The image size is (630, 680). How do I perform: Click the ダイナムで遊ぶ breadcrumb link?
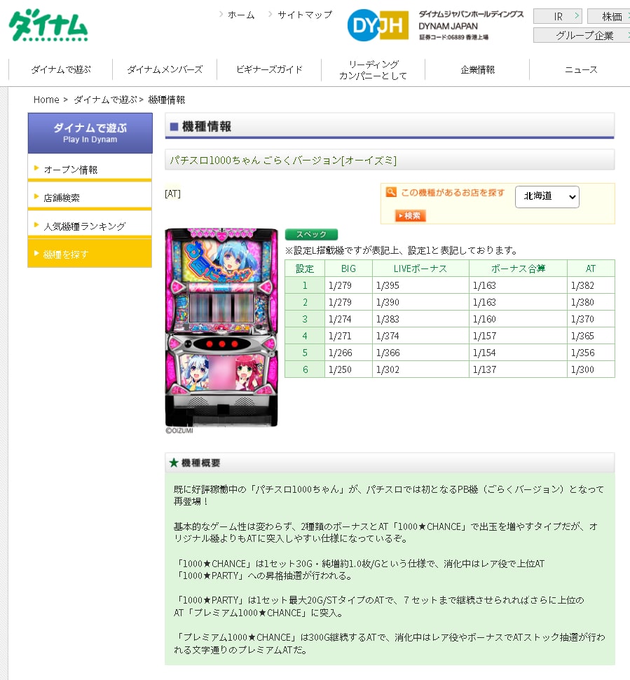[105, 100]
